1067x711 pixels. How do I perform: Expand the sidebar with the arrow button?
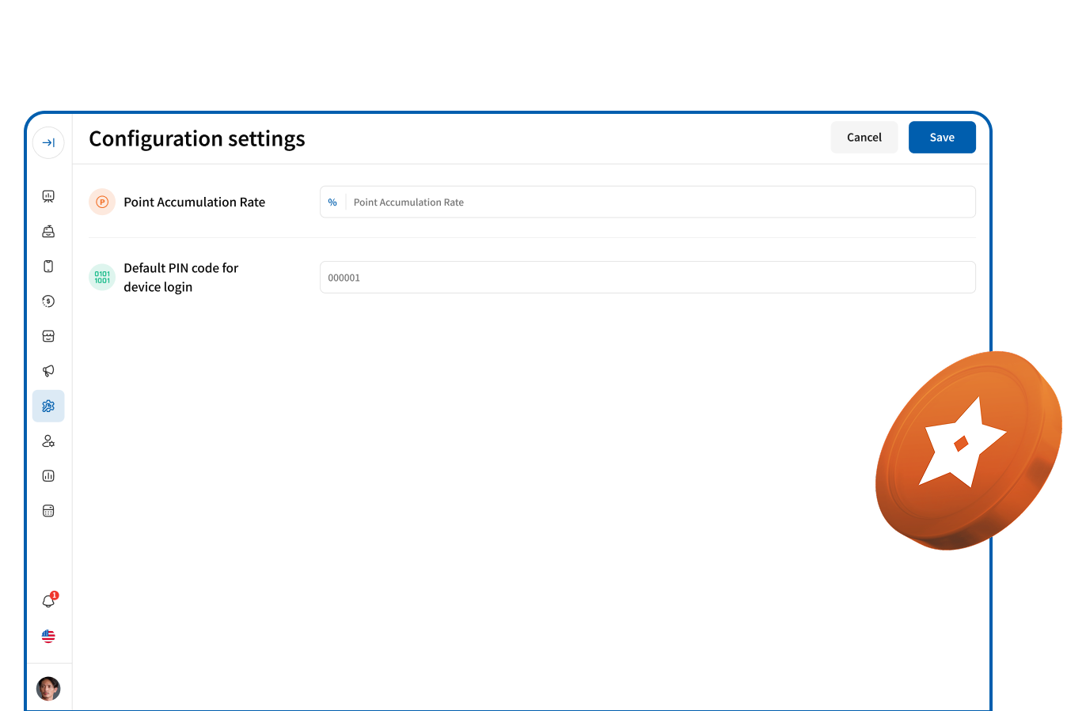[x=48, y=143]
